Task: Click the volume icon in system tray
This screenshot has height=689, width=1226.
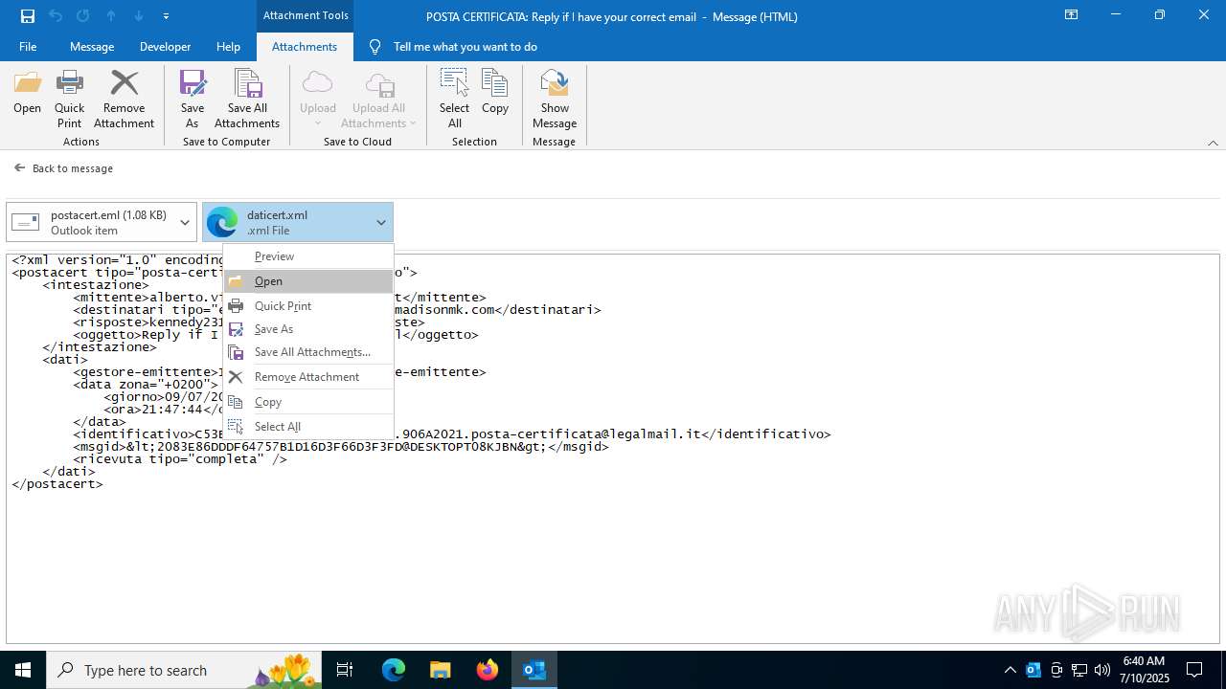Action: tap(1102, 670)
